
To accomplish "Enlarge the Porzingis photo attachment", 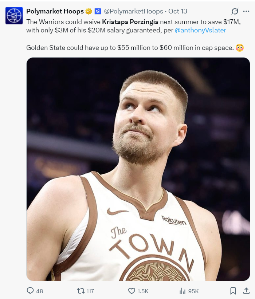I will click(138, 169).
